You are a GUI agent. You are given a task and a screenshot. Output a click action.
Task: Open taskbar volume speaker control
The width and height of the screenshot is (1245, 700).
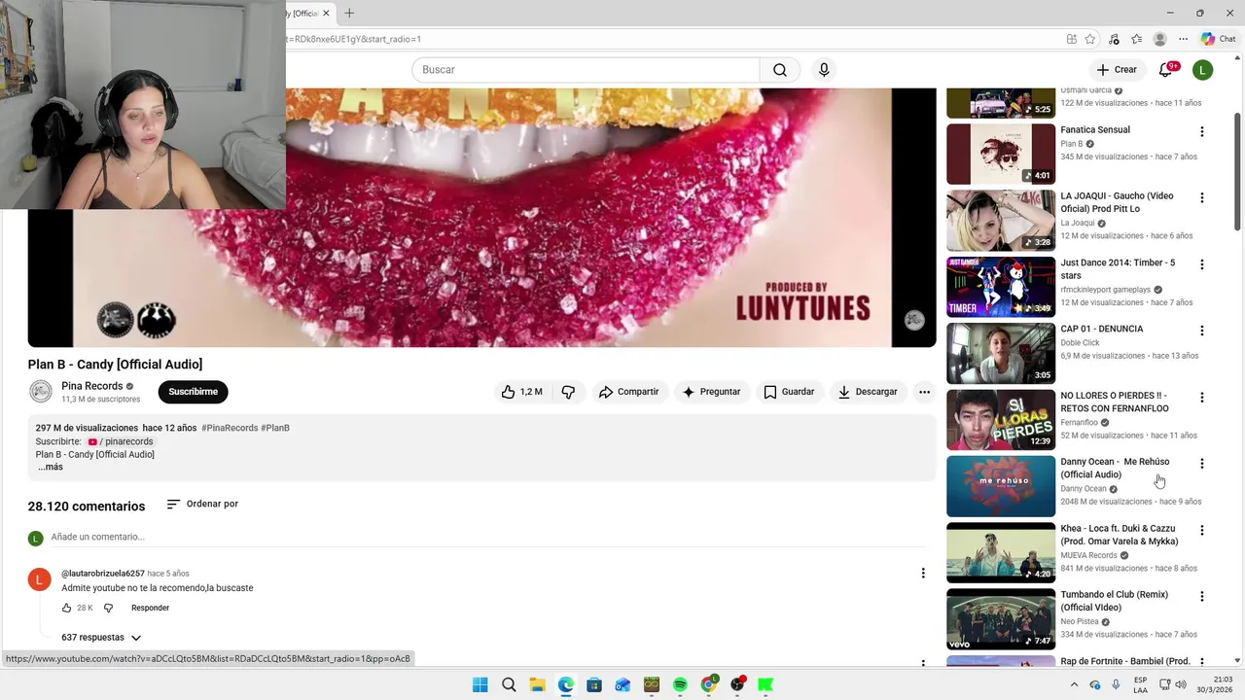1180,684
